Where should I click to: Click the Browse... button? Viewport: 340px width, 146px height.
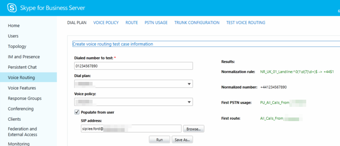194,129
